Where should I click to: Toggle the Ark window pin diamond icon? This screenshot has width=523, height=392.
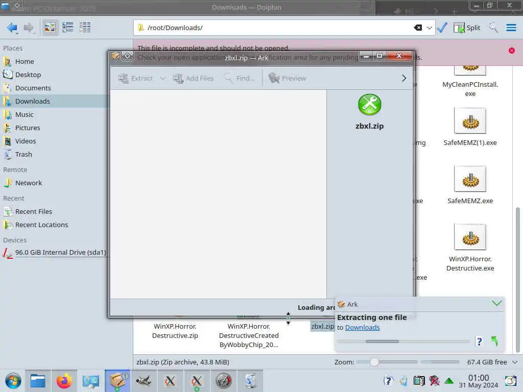click(x=127, y=56)
